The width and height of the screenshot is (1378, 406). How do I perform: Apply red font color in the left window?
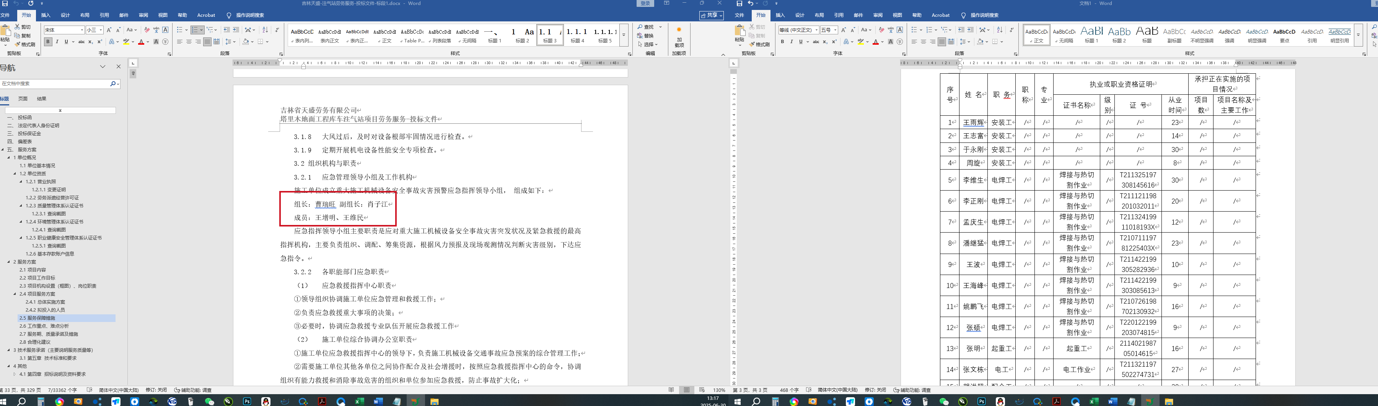141,42
